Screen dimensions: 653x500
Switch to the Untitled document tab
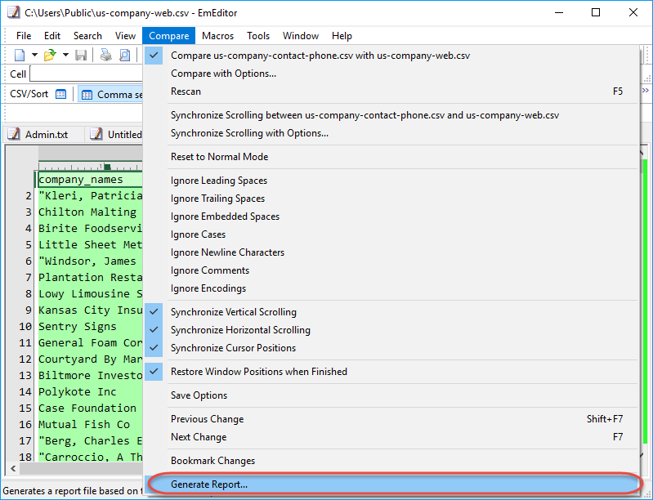tap(115, 135)
